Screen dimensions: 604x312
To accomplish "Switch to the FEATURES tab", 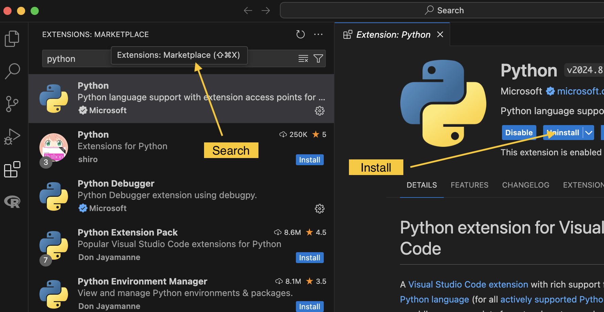I will (x=469, y=185).
